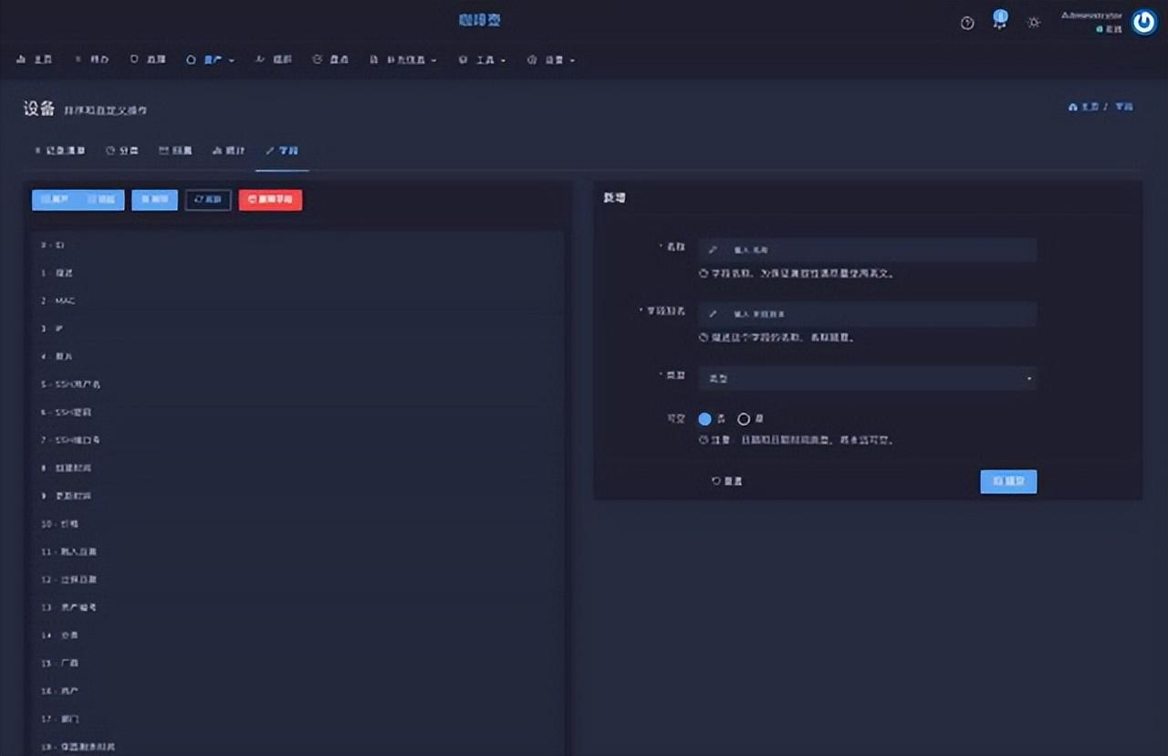Click the blue submit button in form

[1008, 481]
